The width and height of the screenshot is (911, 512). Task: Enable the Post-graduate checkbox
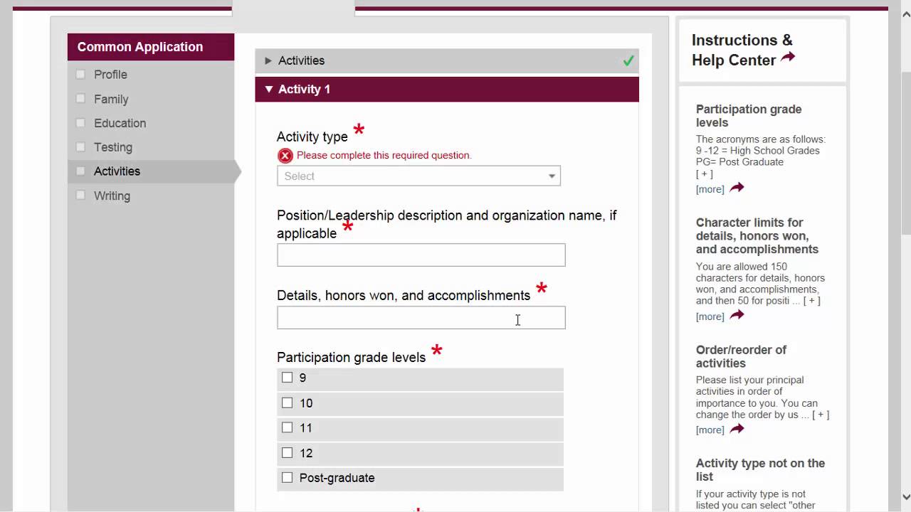[287, 478]
